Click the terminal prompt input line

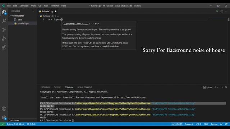pos(57,120)
